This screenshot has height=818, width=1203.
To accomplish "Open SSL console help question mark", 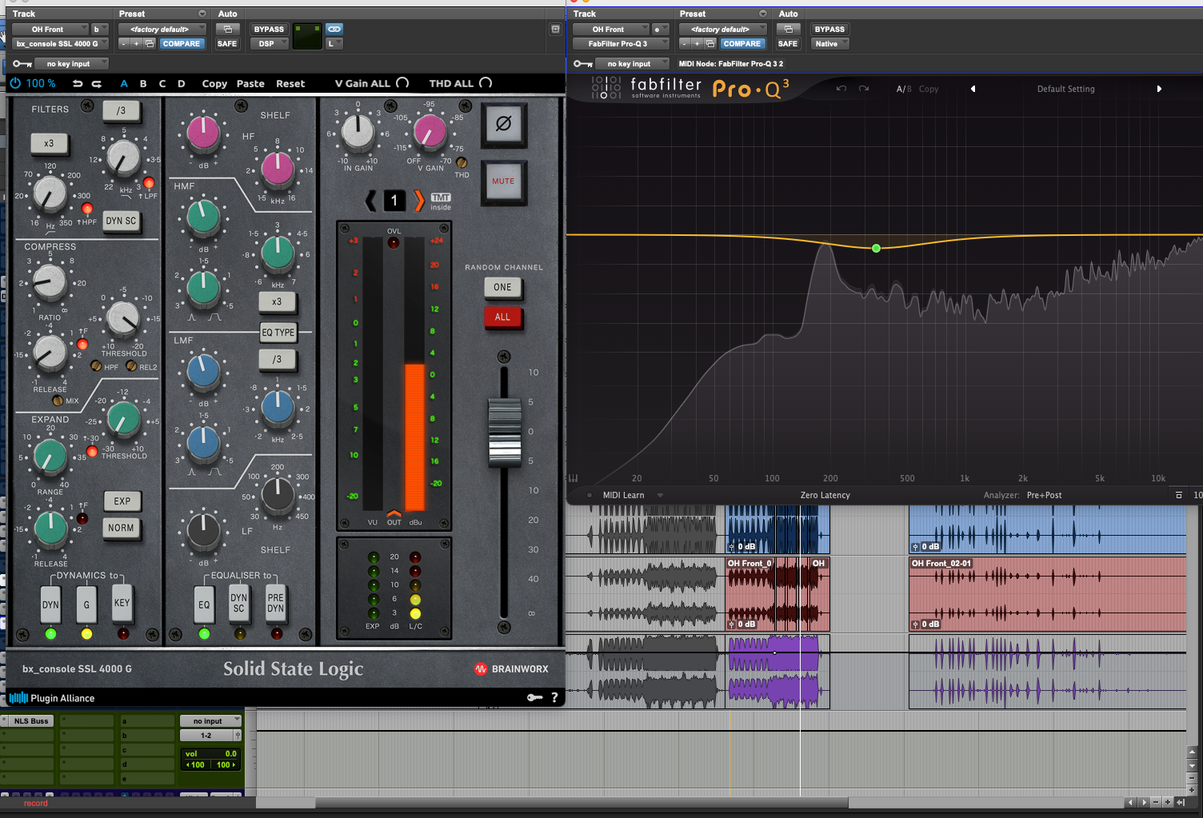I will coord(554,697).
